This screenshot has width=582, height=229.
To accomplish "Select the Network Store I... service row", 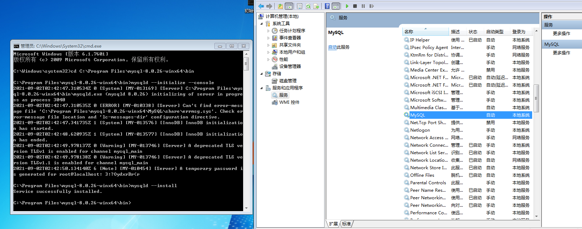I will tap(468, 168).
